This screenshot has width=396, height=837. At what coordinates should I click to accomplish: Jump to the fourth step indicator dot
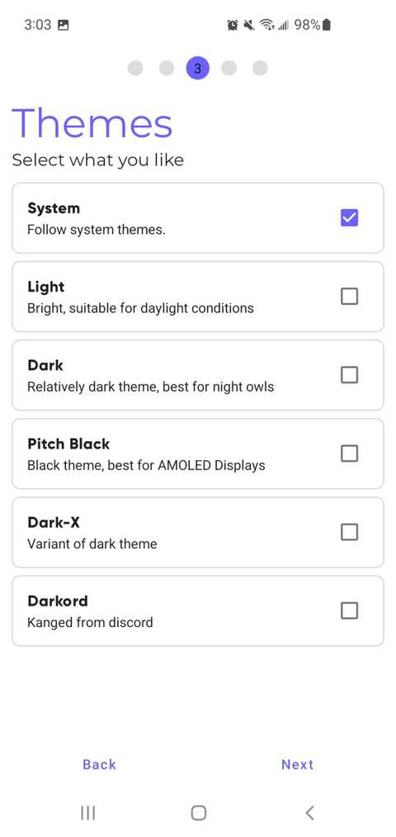tap(229, 69)
